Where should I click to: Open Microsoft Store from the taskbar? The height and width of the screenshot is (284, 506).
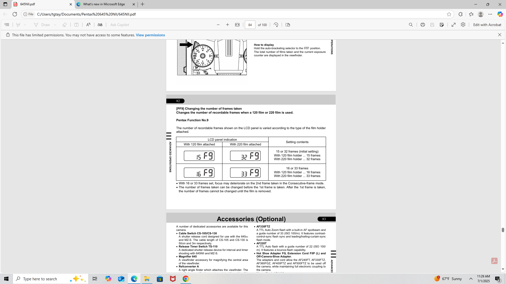tap(160, 279)
